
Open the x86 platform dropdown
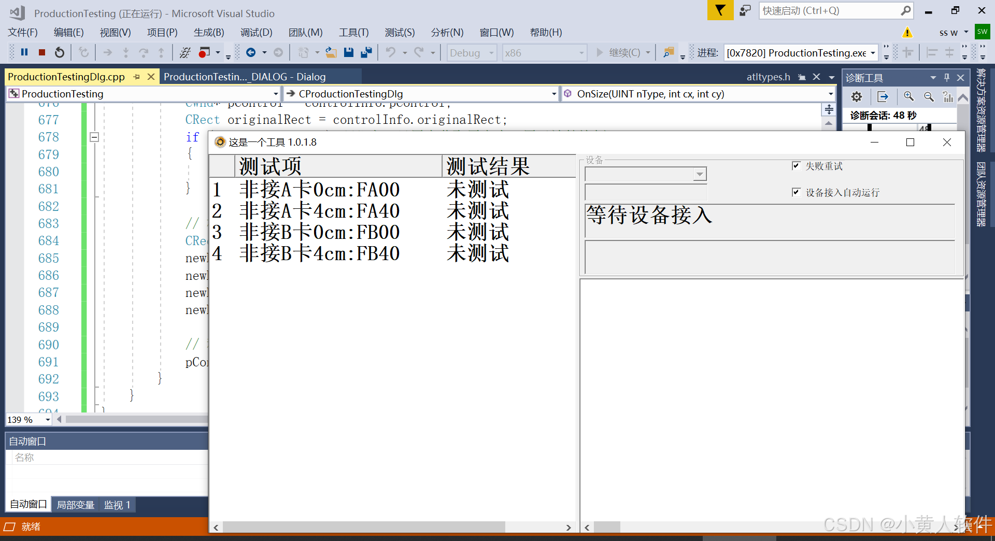pyautogui.click(x=581, y=53)
